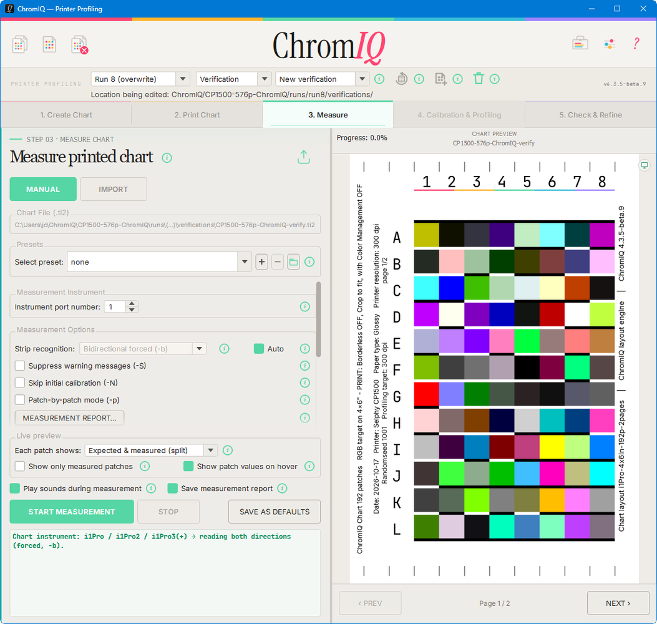This screenshot has height=624, width=657.
Task: Click the preset folder browse icon
Action: [293, 262]
